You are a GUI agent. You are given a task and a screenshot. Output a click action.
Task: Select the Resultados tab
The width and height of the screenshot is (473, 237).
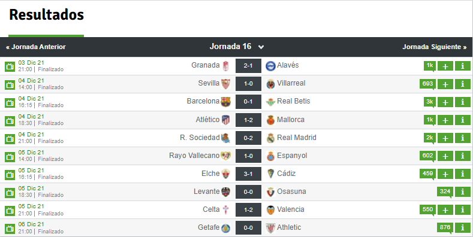coord(46,15)
